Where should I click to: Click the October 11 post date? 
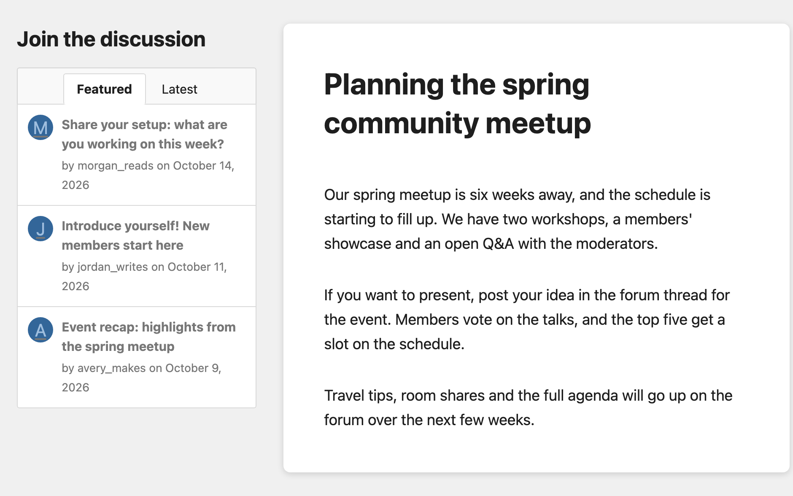(x=144, y=276)
